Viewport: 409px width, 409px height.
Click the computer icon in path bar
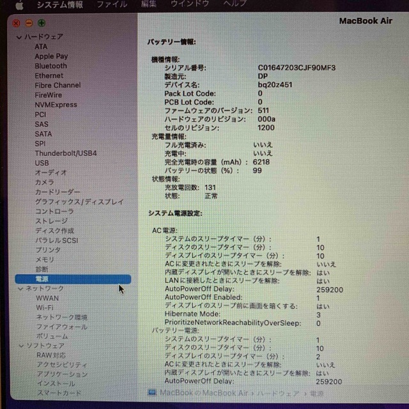(152, 392)
